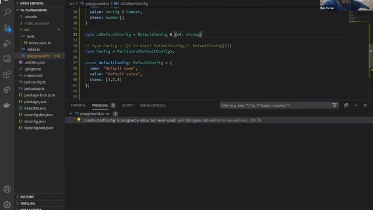Click 'Partial<v2DefaultConfig>' on line 35

tap(145, 51)
